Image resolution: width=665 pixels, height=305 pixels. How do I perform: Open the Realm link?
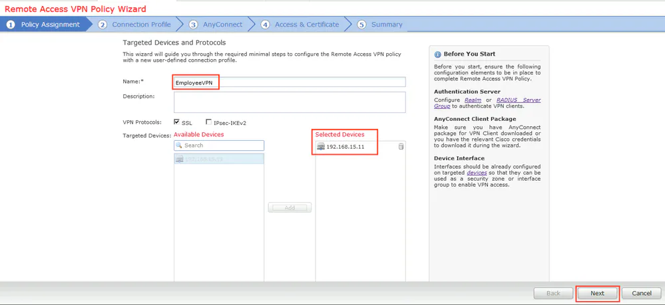(473, 100)
